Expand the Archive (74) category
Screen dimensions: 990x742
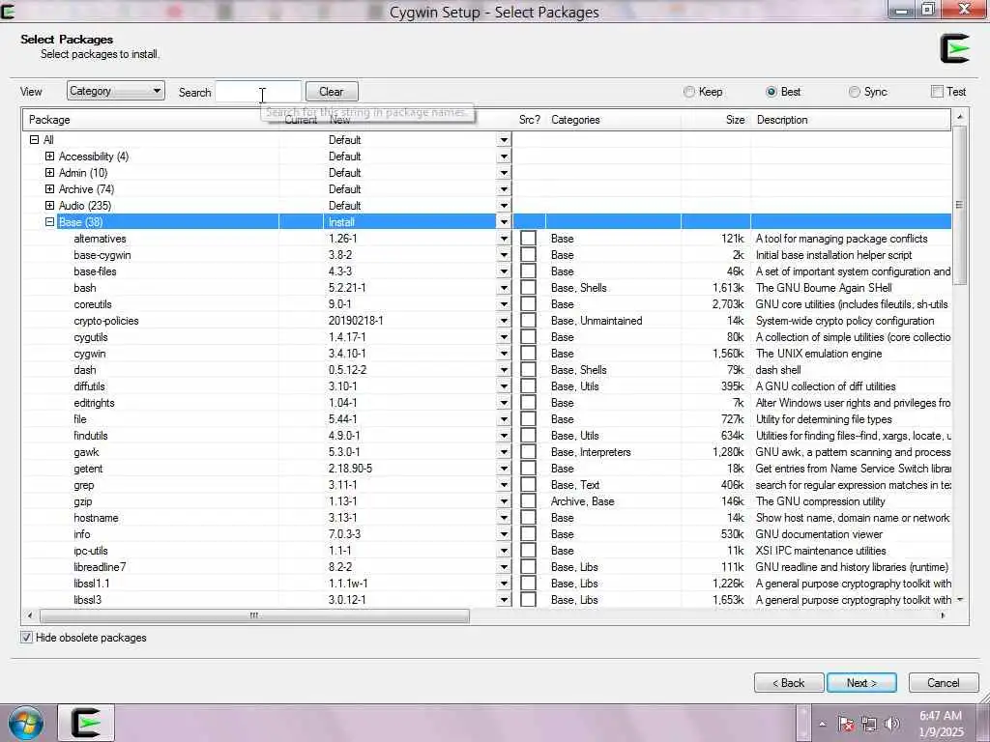[x=50, y=189]
